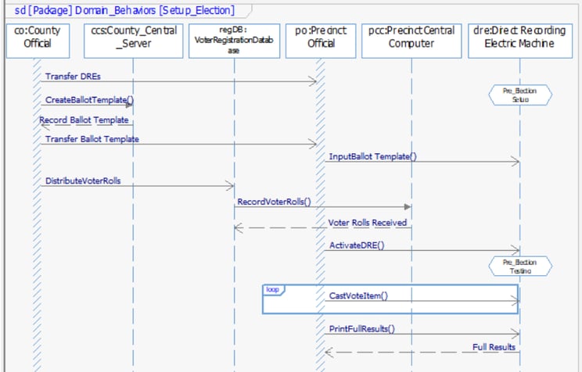Viewport: 582px width, 372px height.
Task: Select the ActivateDRE() message label
Action: click(x=357, y=245)
